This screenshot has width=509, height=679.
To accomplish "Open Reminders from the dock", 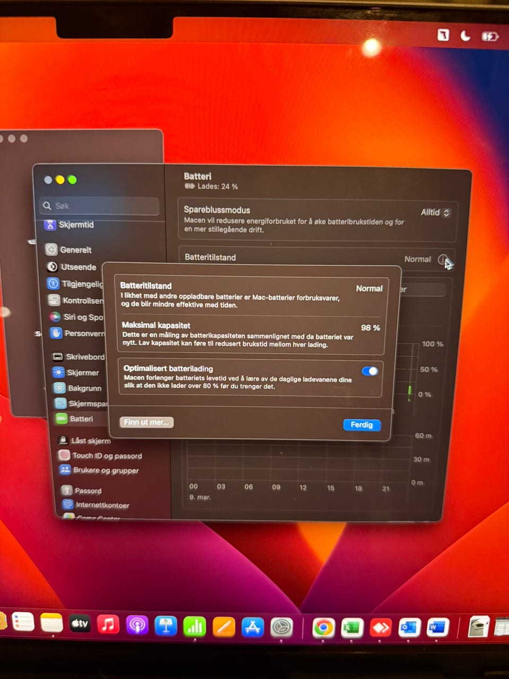I will click(x=23, y=622).
